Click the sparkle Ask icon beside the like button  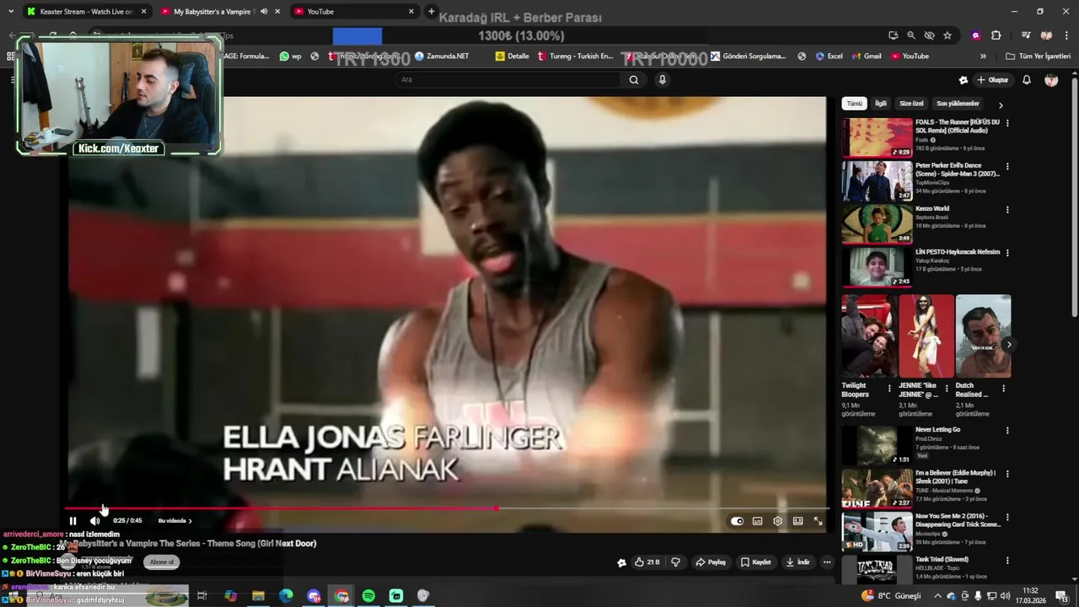[x=621, y=562]
